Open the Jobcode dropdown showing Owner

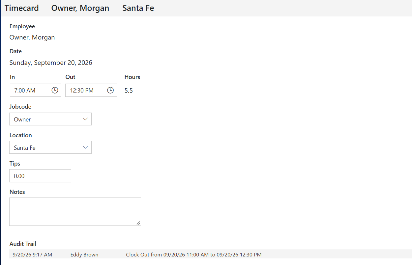click(x=50, y=119)
